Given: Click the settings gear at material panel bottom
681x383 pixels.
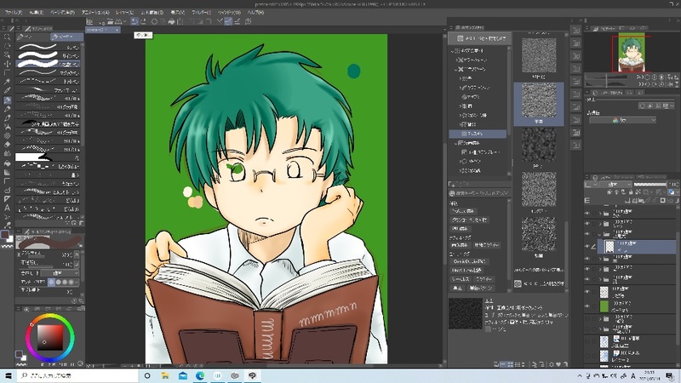Looking at the screenshot, I should [552, 364].
